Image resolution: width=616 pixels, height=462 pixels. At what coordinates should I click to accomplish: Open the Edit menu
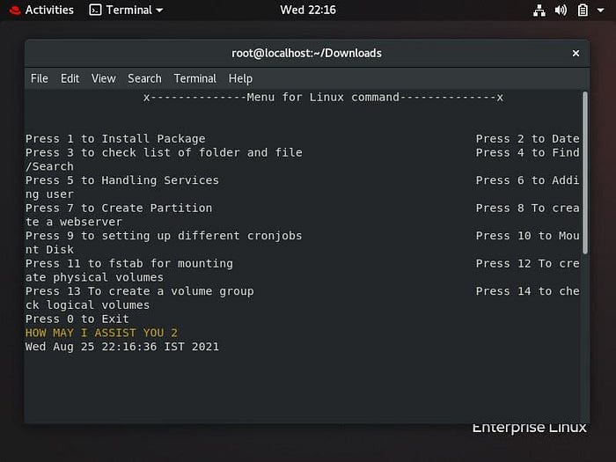[x=70, y=78]
